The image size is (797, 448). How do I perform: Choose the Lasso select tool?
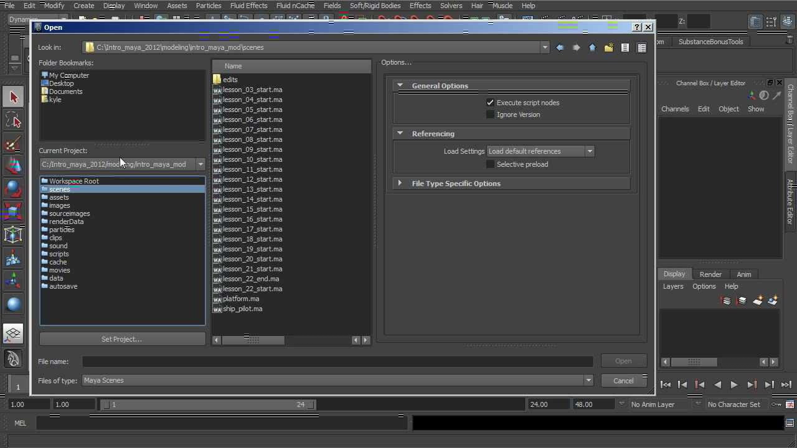tap(13, 119)
